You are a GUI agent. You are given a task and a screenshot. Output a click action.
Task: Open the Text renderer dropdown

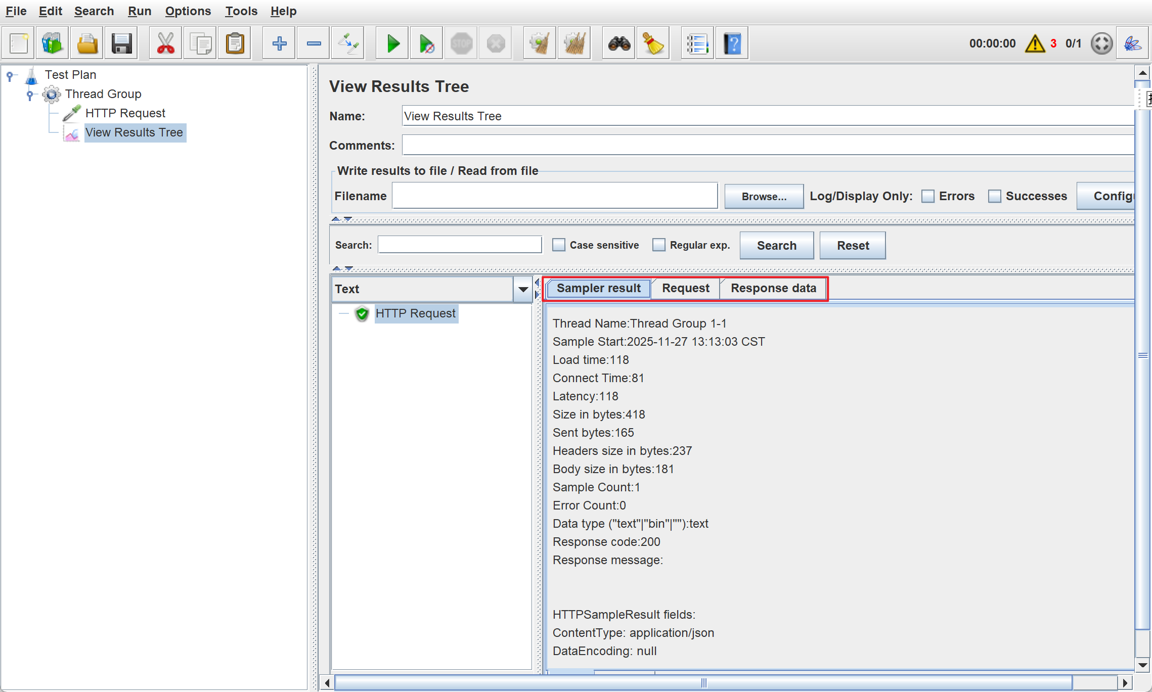click(523, 290)
